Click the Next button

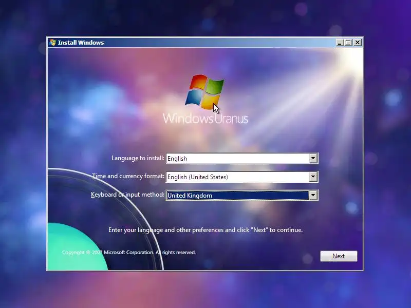(339, 256)
